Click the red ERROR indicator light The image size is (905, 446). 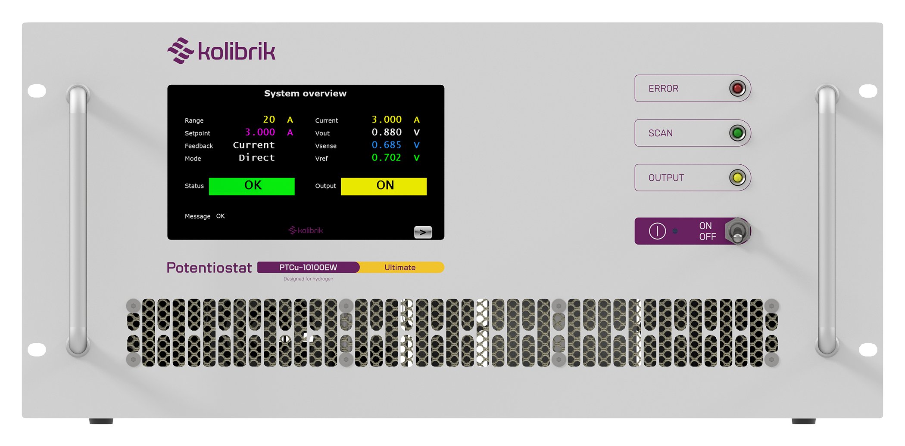(x=737, y=89)
